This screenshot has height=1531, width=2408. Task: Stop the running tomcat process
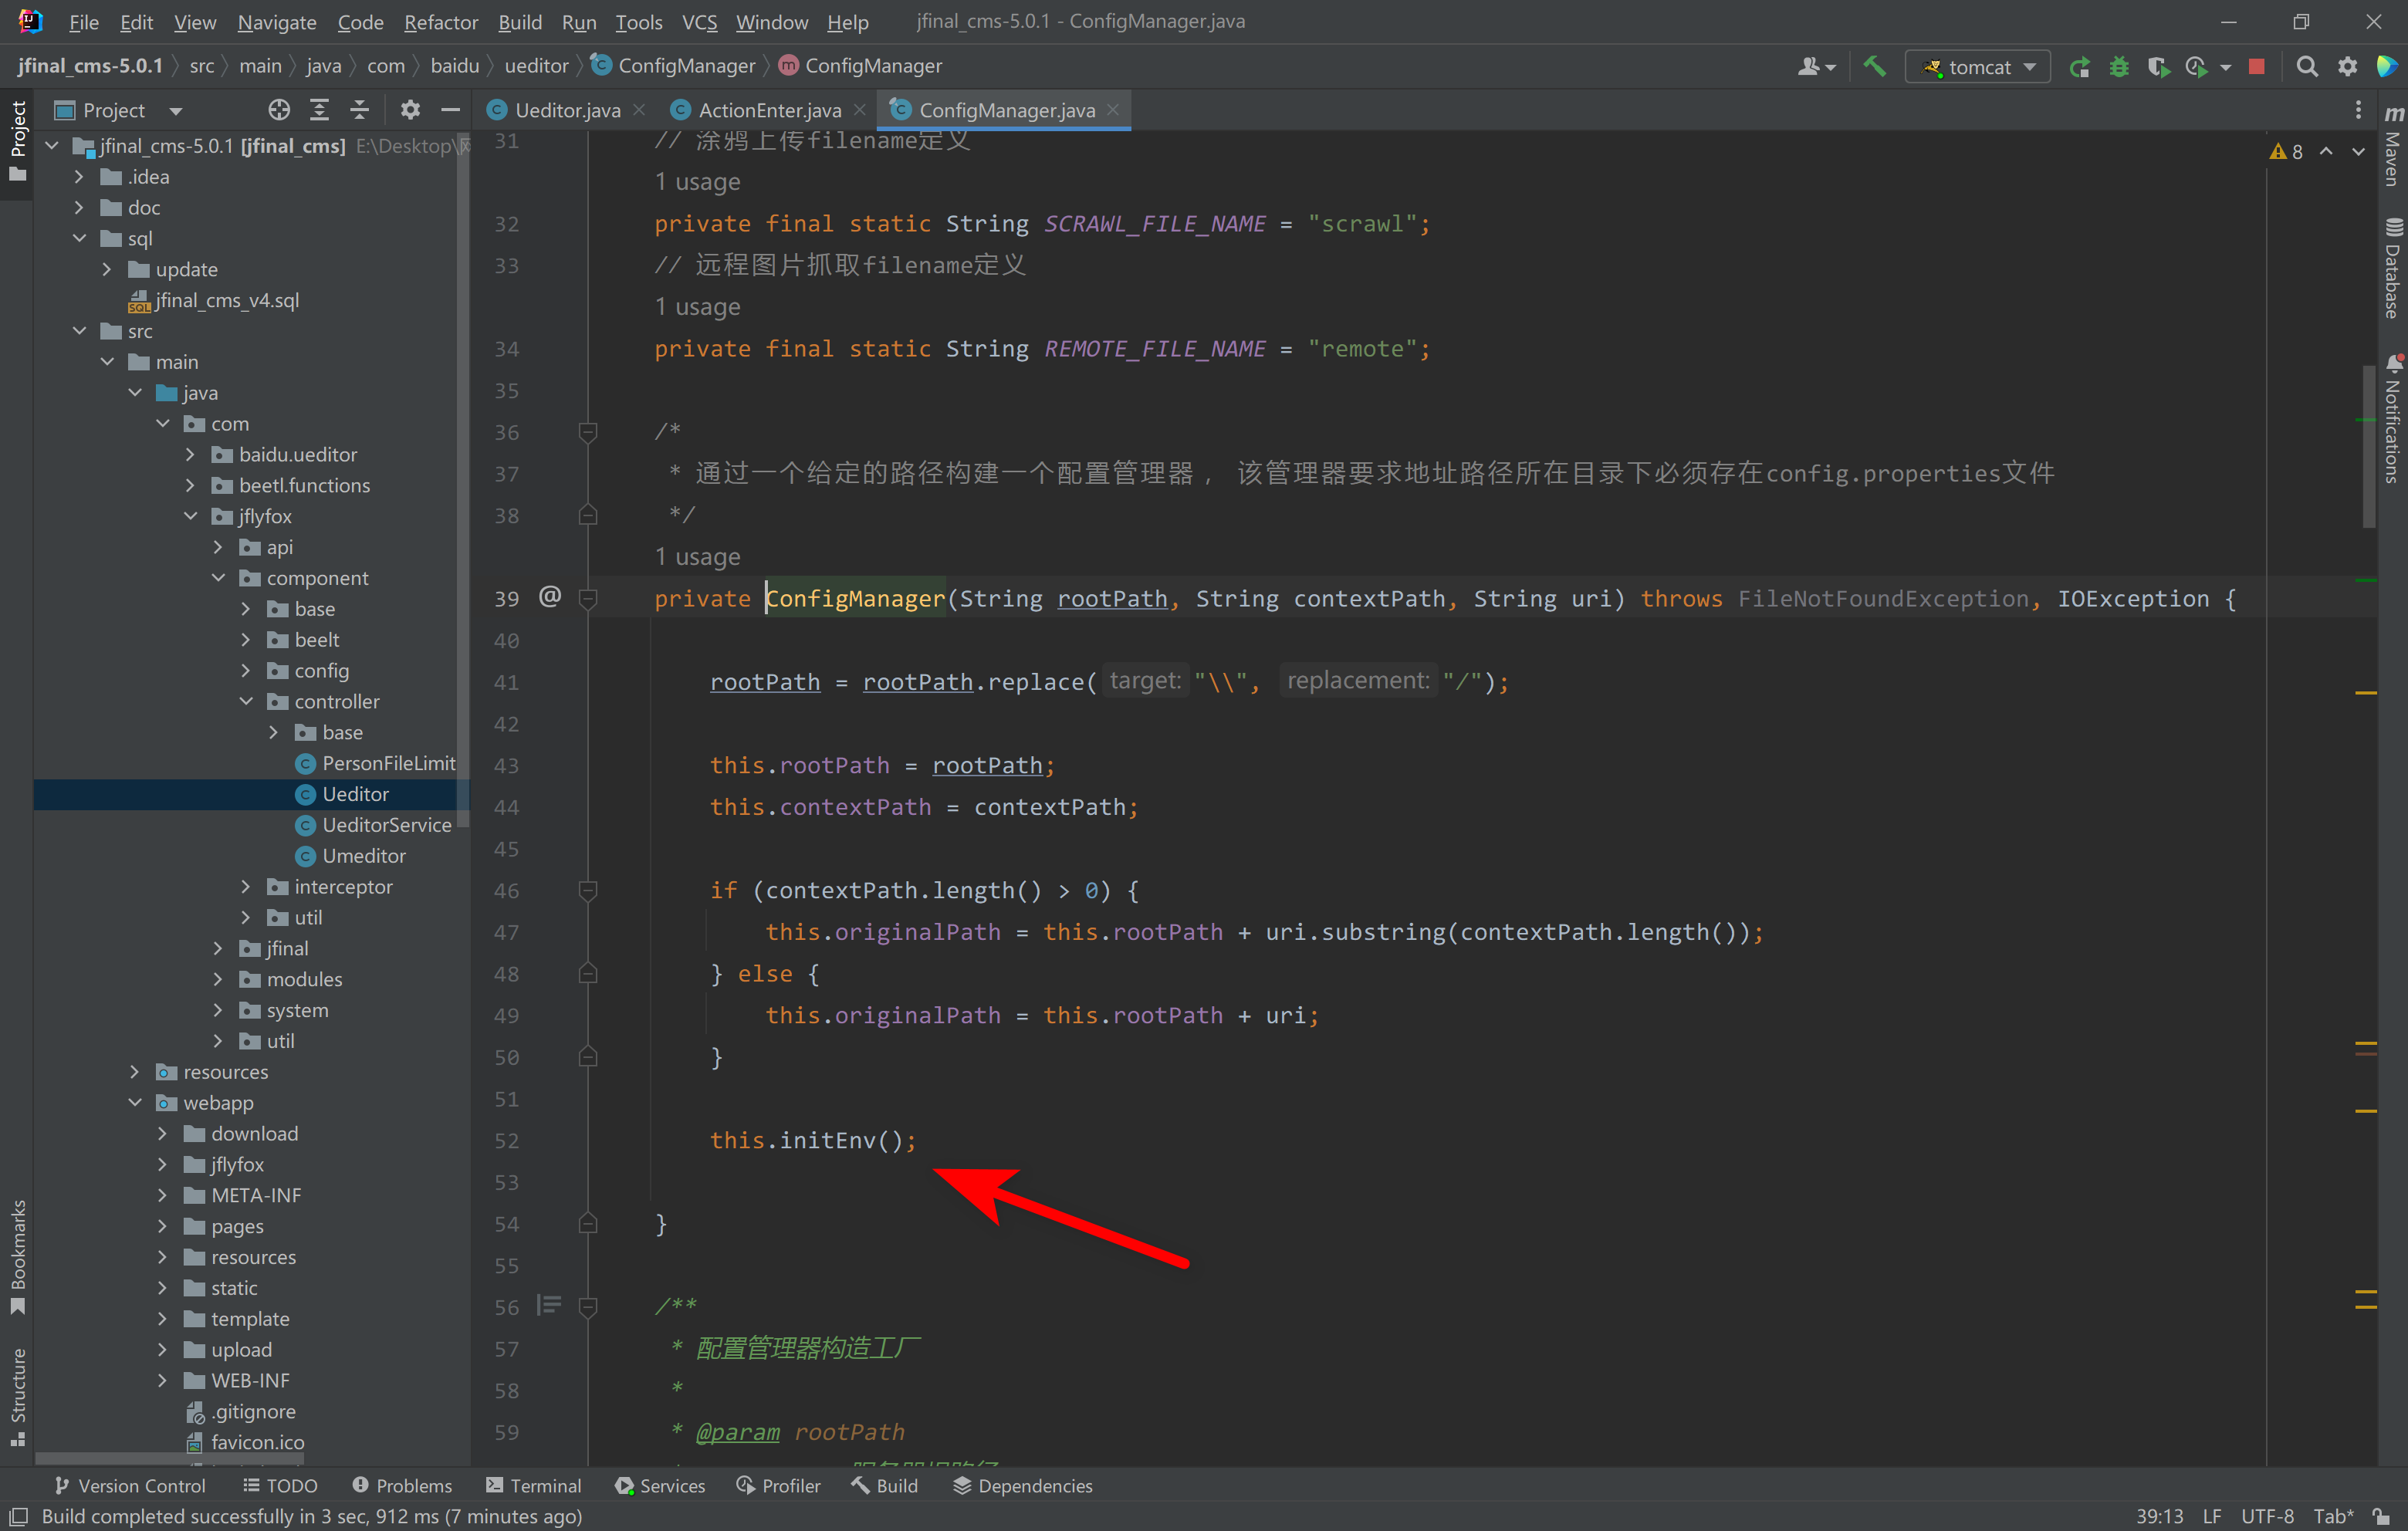(2256, 67)
